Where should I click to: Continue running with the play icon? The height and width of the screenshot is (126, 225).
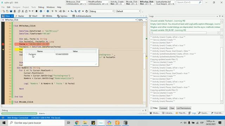tap(69, 11)
